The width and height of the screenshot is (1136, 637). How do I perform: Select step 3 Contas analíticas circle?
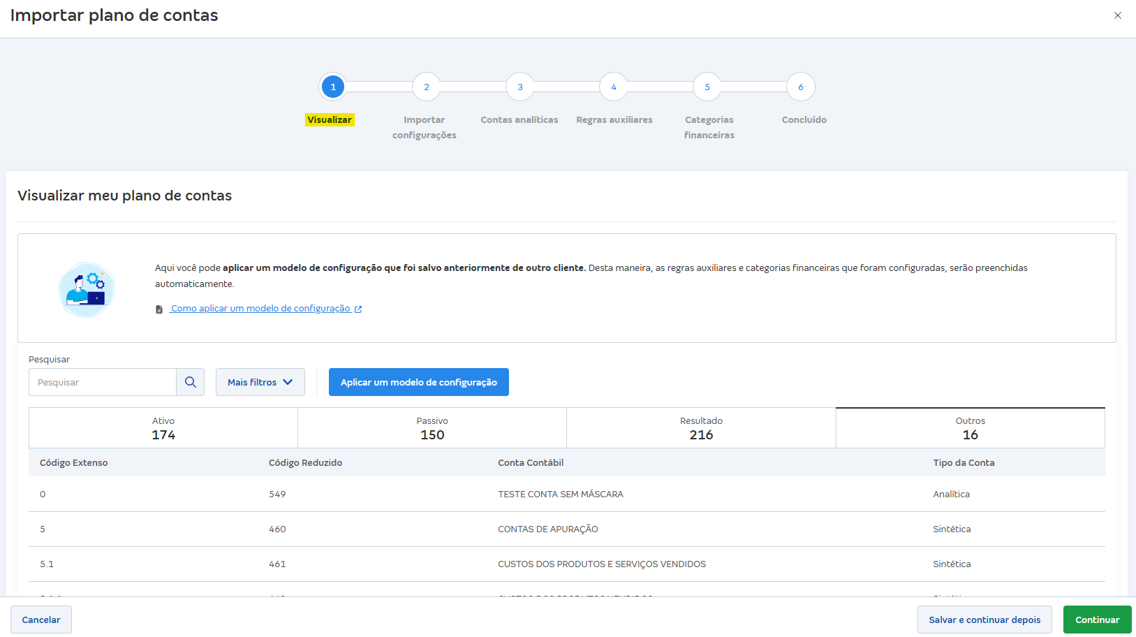519,87
